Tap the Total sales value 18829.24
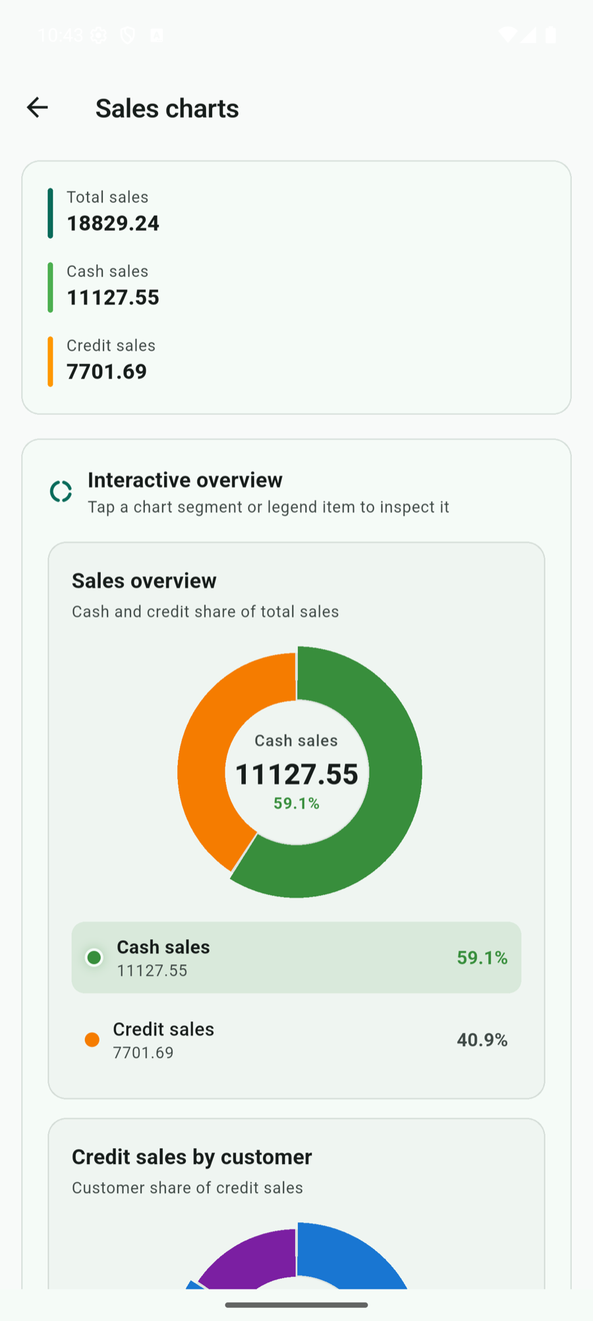The image size is (593, 1321). pos(113,224)
